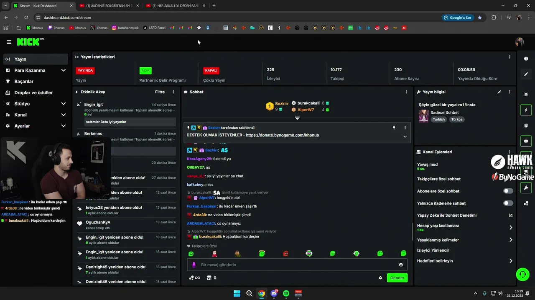The width and height of the screenshot is (535, 300).
Task: Open the Filtre dropdown in Etkinlik Akışı
Action: pos(160,92)
